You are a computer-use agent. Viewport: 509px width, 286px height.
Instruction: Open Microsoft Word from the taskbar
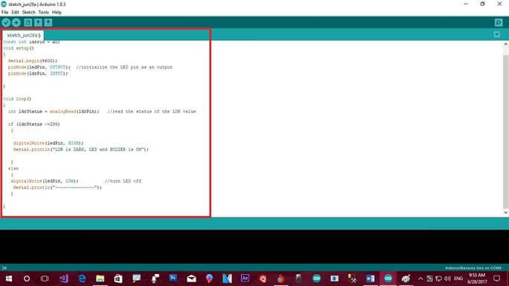(370, 279)
